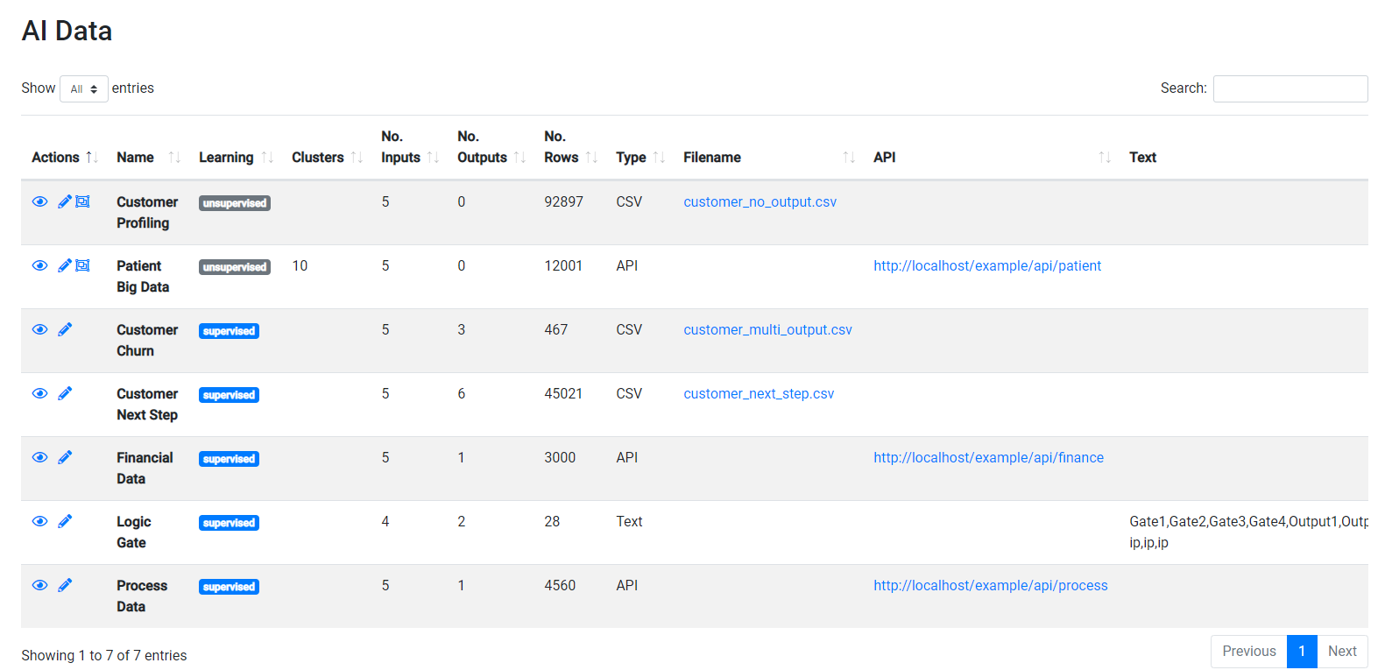Open the patient API localhost link
This screenshot has height=670, width=1385.
(986, 266)
